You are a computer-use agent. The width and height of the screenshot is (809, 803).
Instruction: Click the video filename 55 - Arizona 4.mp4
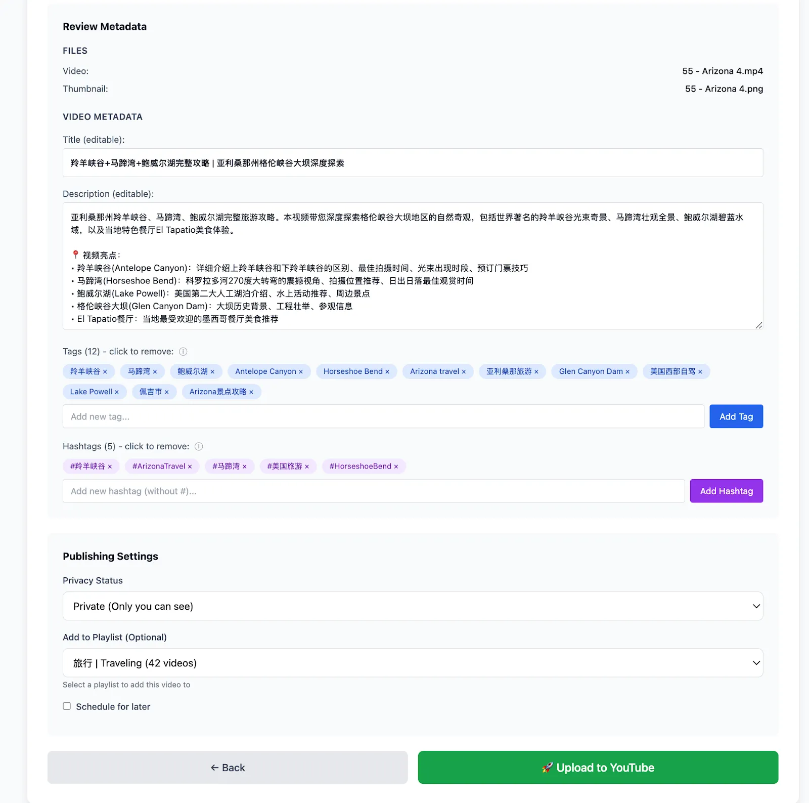coord(722,71)
